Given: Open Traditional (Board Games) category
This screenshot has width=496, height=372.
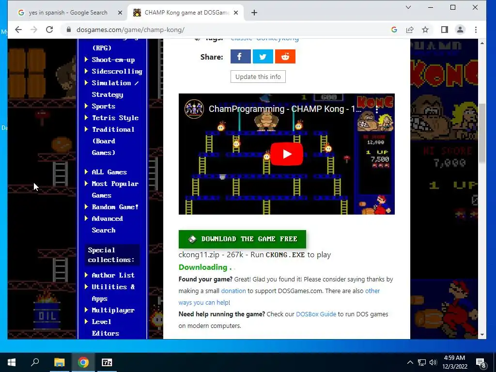Looking at the screenshot, I should (x=113, y=141).
